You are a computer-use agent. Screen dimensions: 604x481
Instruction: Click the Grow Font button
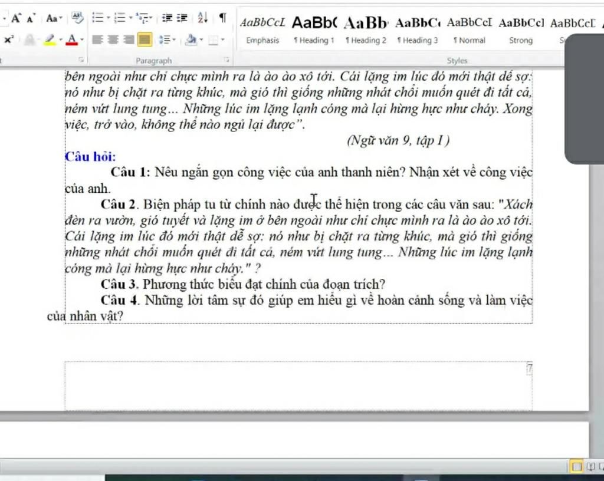(16, 18)
